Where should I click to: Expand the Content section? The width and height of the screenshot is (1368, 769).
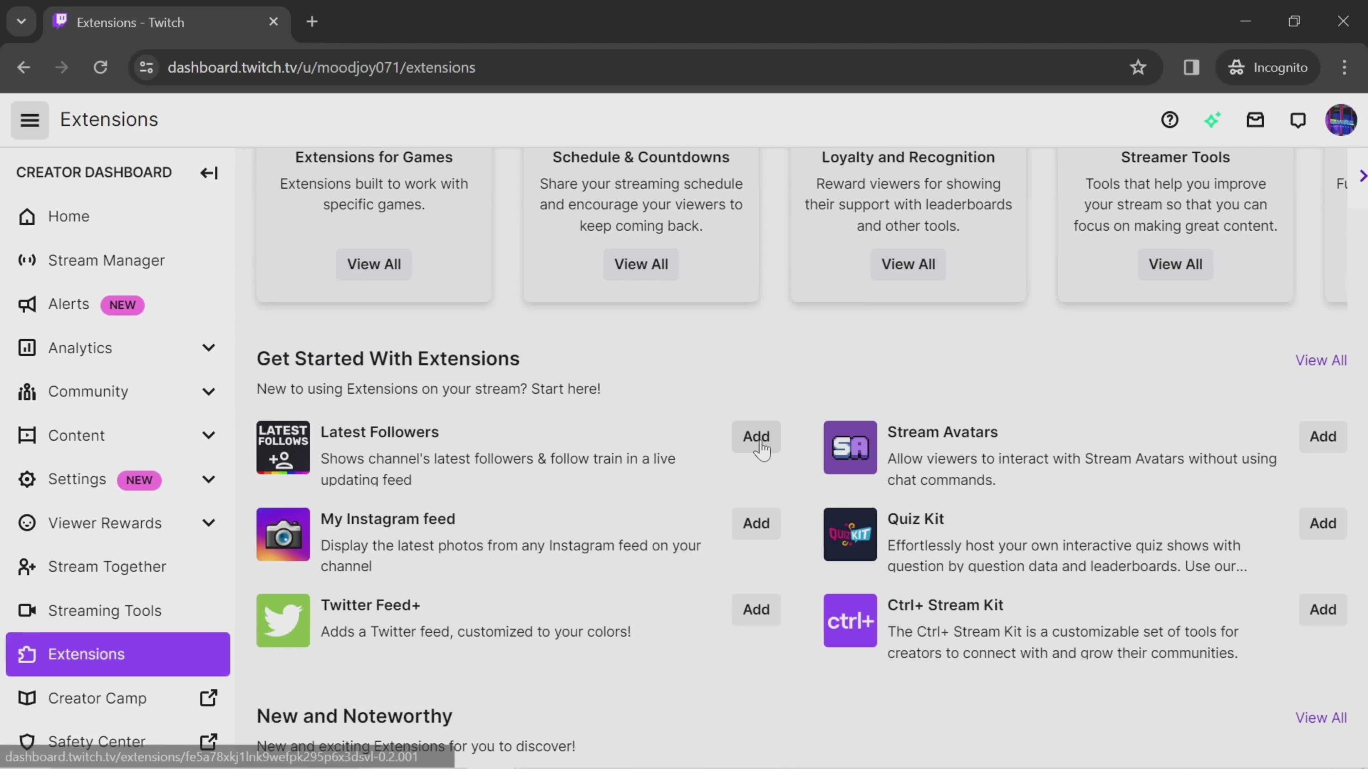209,435
